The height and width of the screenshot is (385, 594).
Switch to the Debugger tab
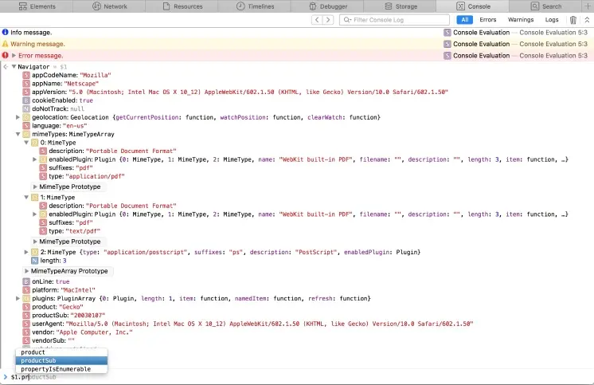(x=327, y=6)
